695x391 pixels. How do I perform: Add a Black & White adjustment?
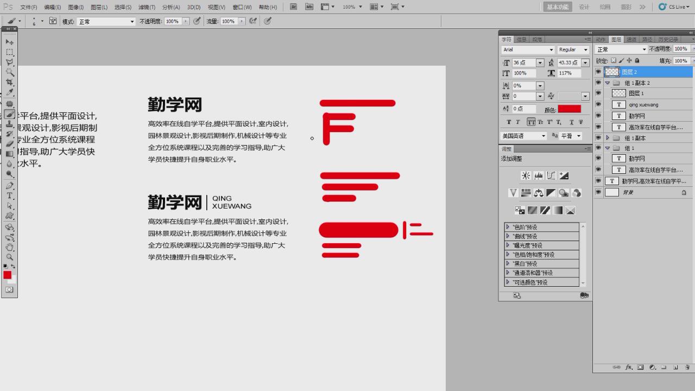pos(551,193)
